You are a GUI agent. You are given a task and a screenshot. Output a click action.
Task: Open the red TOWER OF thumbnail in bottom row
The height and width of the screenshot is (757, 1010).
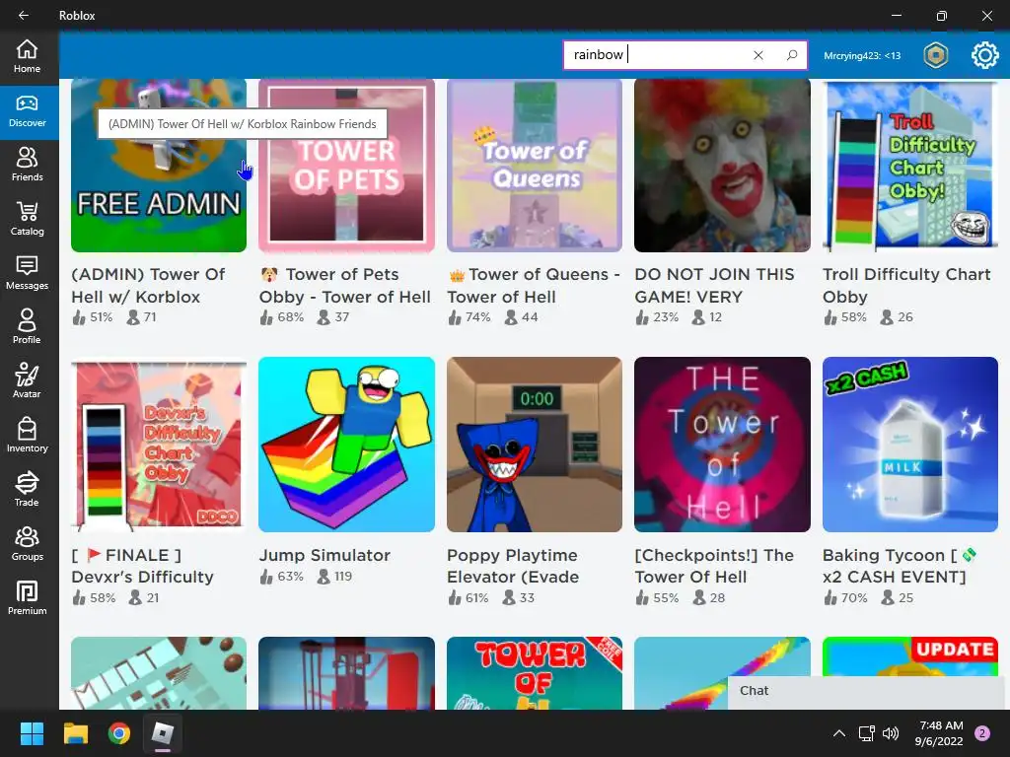535,673
